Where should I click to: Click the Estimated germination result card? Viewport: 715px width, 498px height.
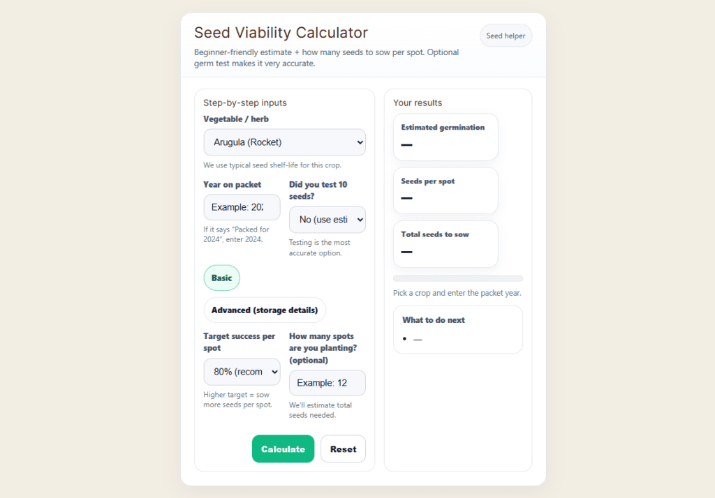click(x=445, y=137)
